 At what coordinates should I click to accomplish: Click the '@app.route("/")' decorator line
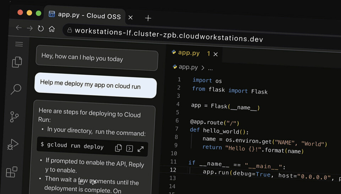pyautogui.click(x=215, y=122)
